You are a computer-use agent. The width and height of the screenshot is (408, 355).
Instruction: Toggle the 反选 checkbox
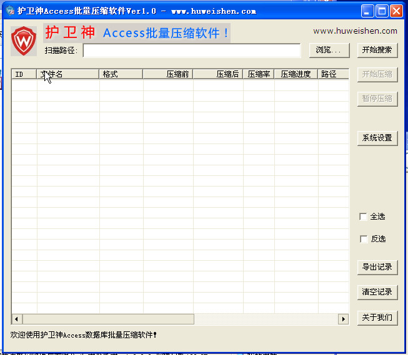click(x=364, y=239)
